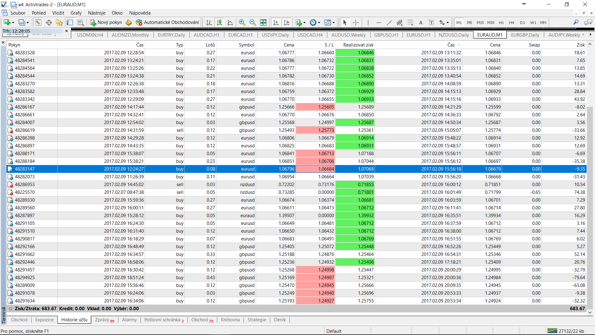Click the new chart icon
Screen dimensions: 595x335
[x=7, y=22]
